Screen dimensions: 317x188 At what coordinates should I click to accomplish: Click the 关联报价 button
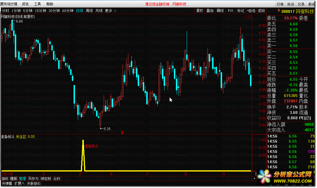pos(34,183)
